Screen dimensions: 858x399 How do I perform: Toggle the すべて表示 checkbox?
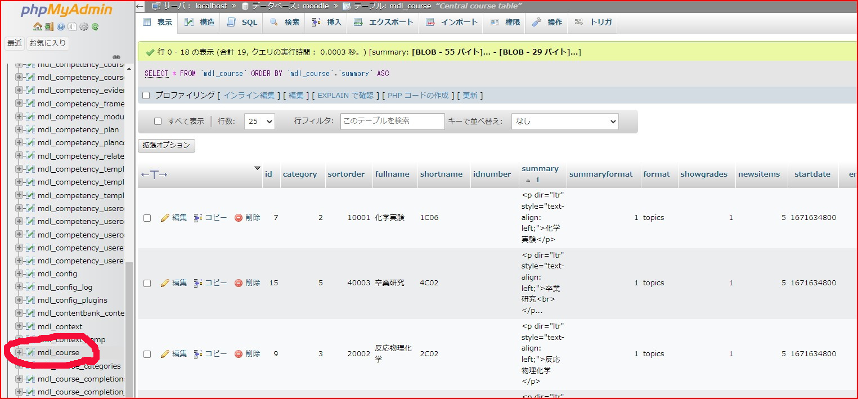pyautogui.click(x=158, y=121)
